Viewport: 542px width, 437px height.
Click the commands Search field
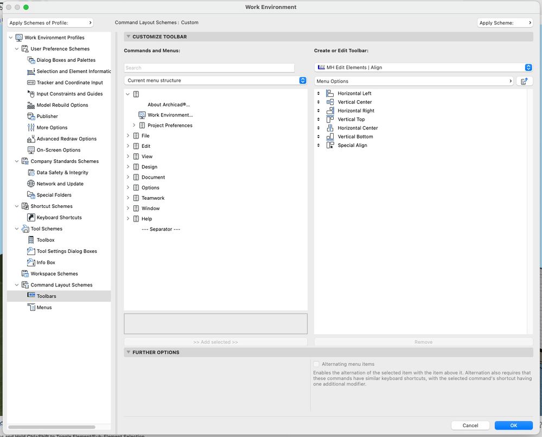click(x=209, y=68)
